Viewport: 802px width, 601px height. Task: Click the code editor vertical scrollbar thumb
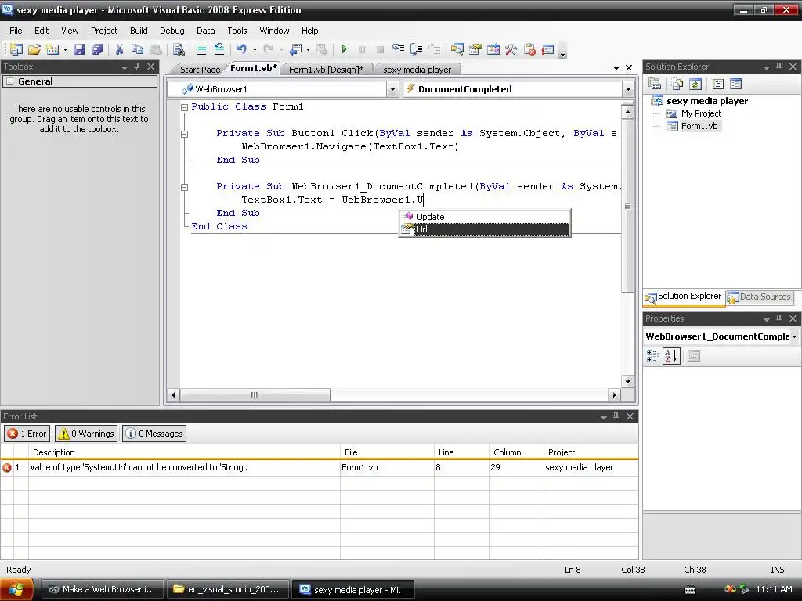tap(627, 206)
